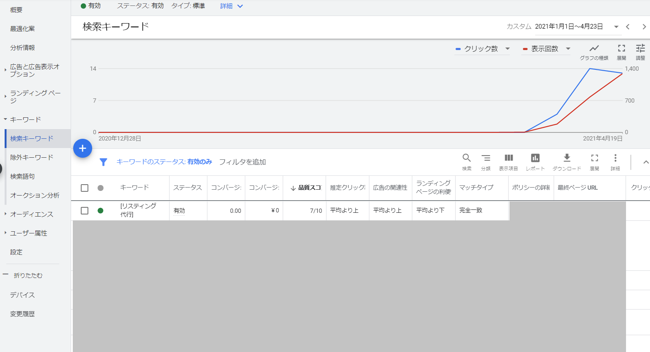Viewport: 650px width, 352px height.
Task: Click the blue plus add keyword button
Action: point(82,148)
